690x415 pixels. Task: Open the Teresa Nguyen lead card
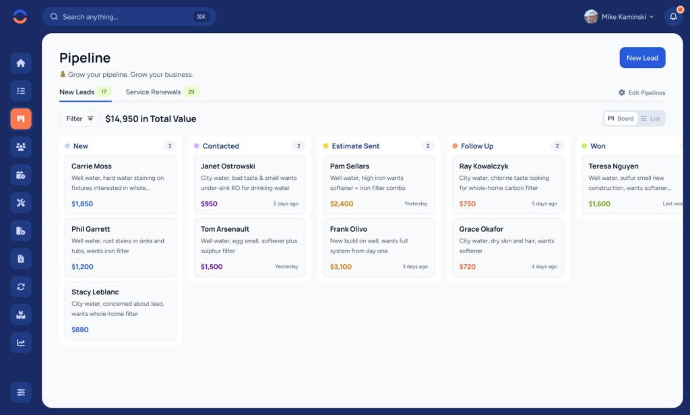pyautogui.click(x=633, y=185)
